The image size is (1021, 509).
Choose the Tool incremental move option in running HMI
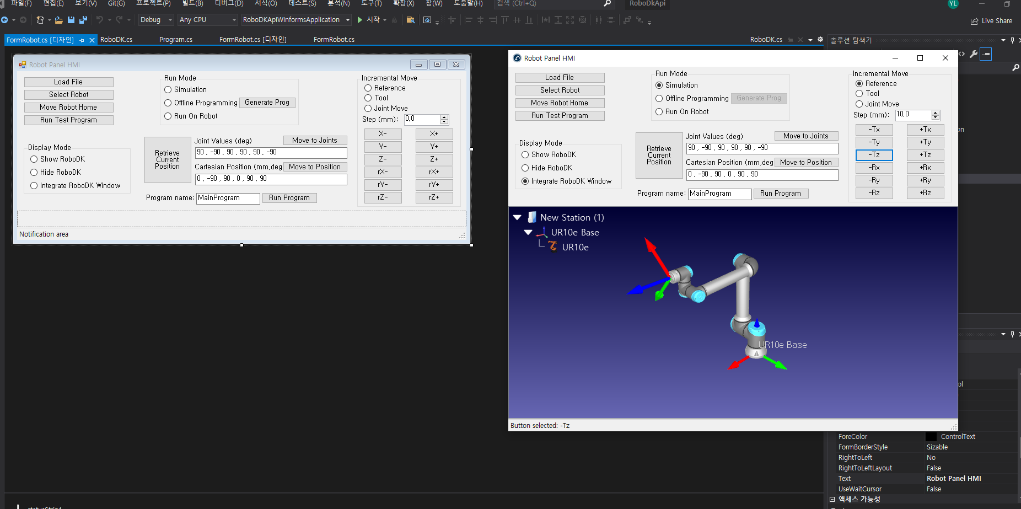click(x=859, y=93)
